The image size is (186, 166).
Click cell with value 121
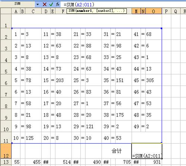tap(93, 127)
